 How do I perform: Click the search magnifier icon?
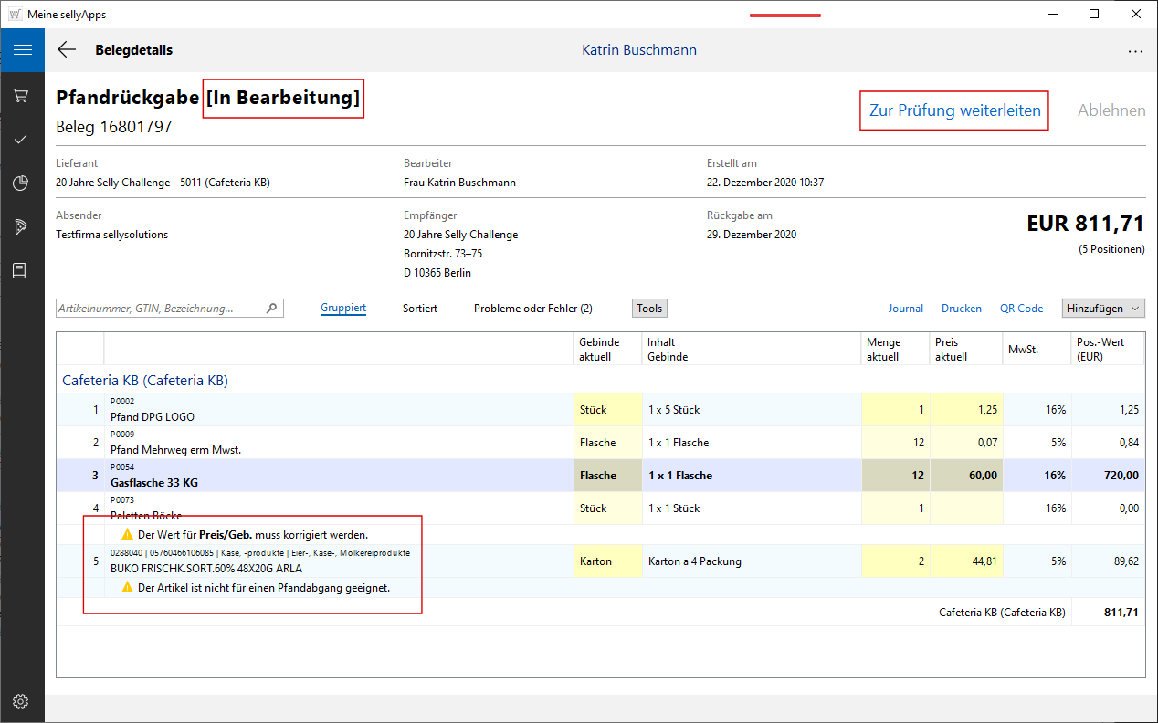coord(271,309)
